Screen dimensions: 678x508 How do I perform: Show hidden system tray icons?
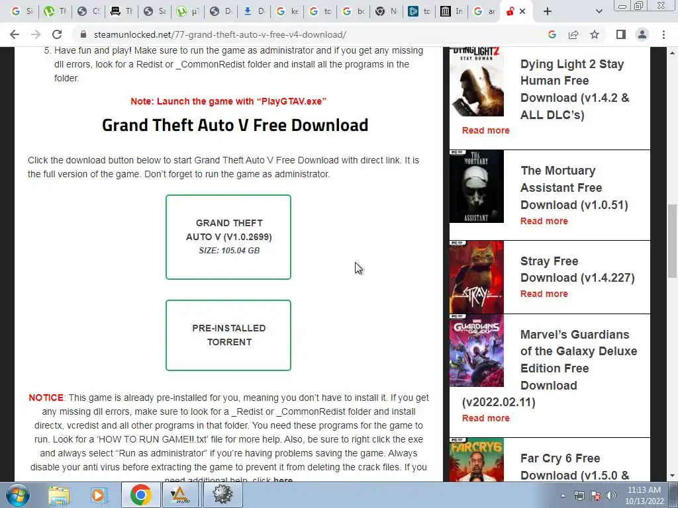pyautogui.click(x=563, y=495)
